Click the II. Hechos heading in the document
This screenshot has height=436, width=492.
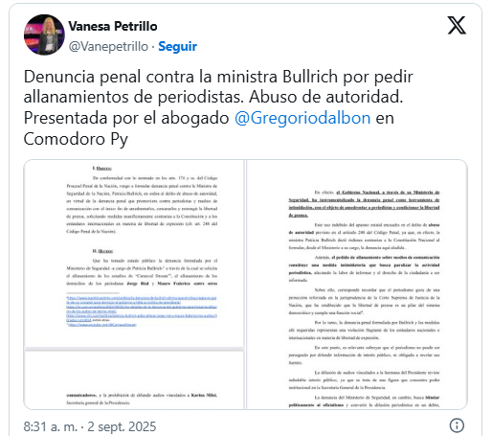point(102,251)
